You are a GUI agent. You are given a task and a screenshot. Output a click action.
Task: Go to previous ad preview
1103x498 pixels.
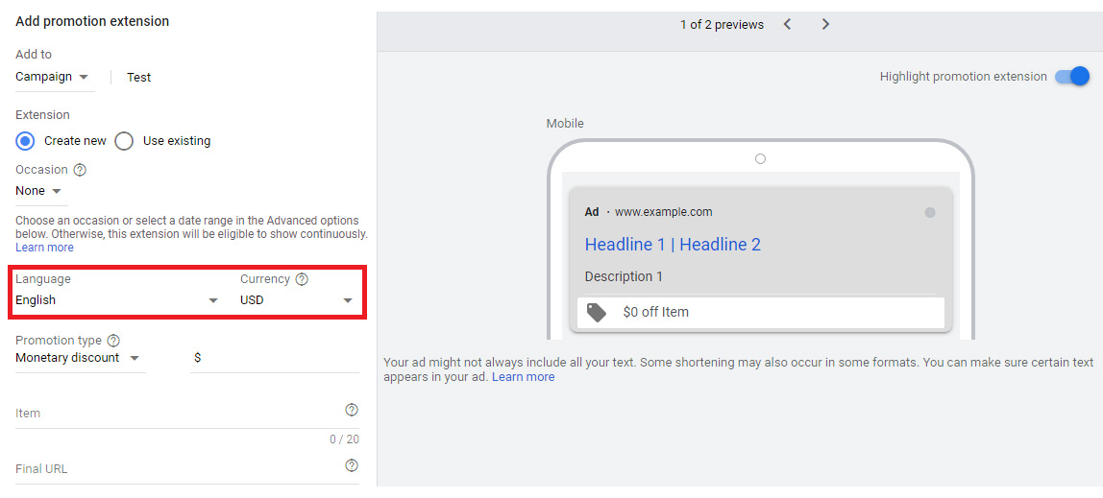[787, 25]
